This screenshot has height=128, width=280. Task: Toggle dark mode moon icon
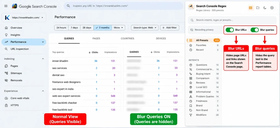coord(265,8)
